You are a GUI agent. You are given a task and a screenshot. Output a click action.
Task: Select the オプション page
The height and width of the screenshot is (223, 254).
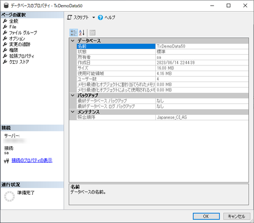17,39
